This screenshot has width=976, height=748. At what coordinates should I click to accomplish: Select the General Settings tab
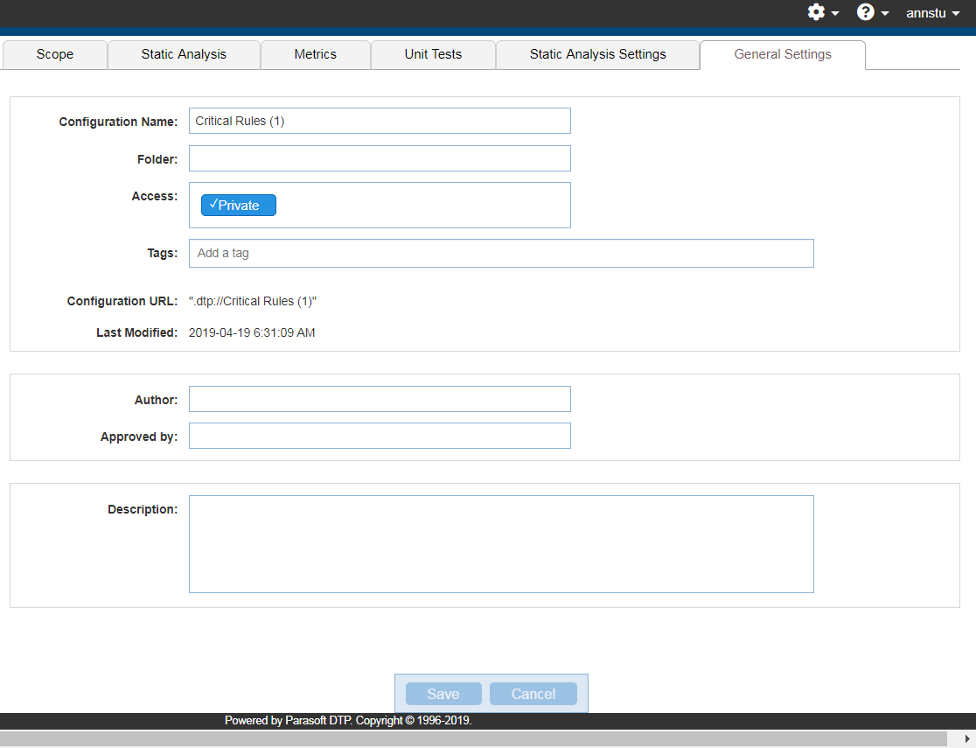[783, 55]
